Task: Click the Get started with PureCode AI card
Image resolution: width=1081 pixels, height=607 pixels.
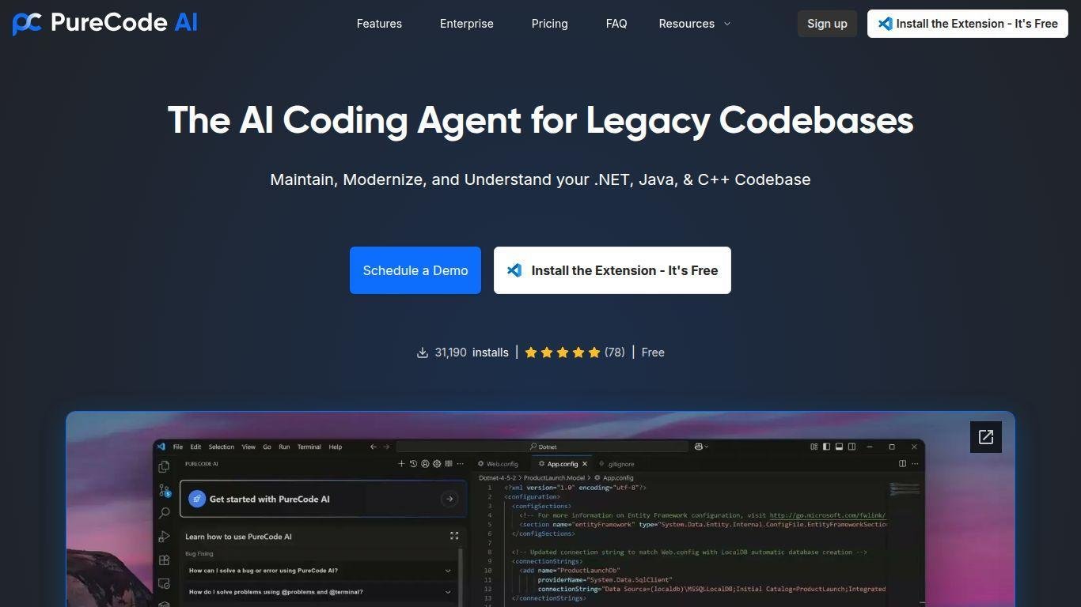Action: (x=323, y=499)
